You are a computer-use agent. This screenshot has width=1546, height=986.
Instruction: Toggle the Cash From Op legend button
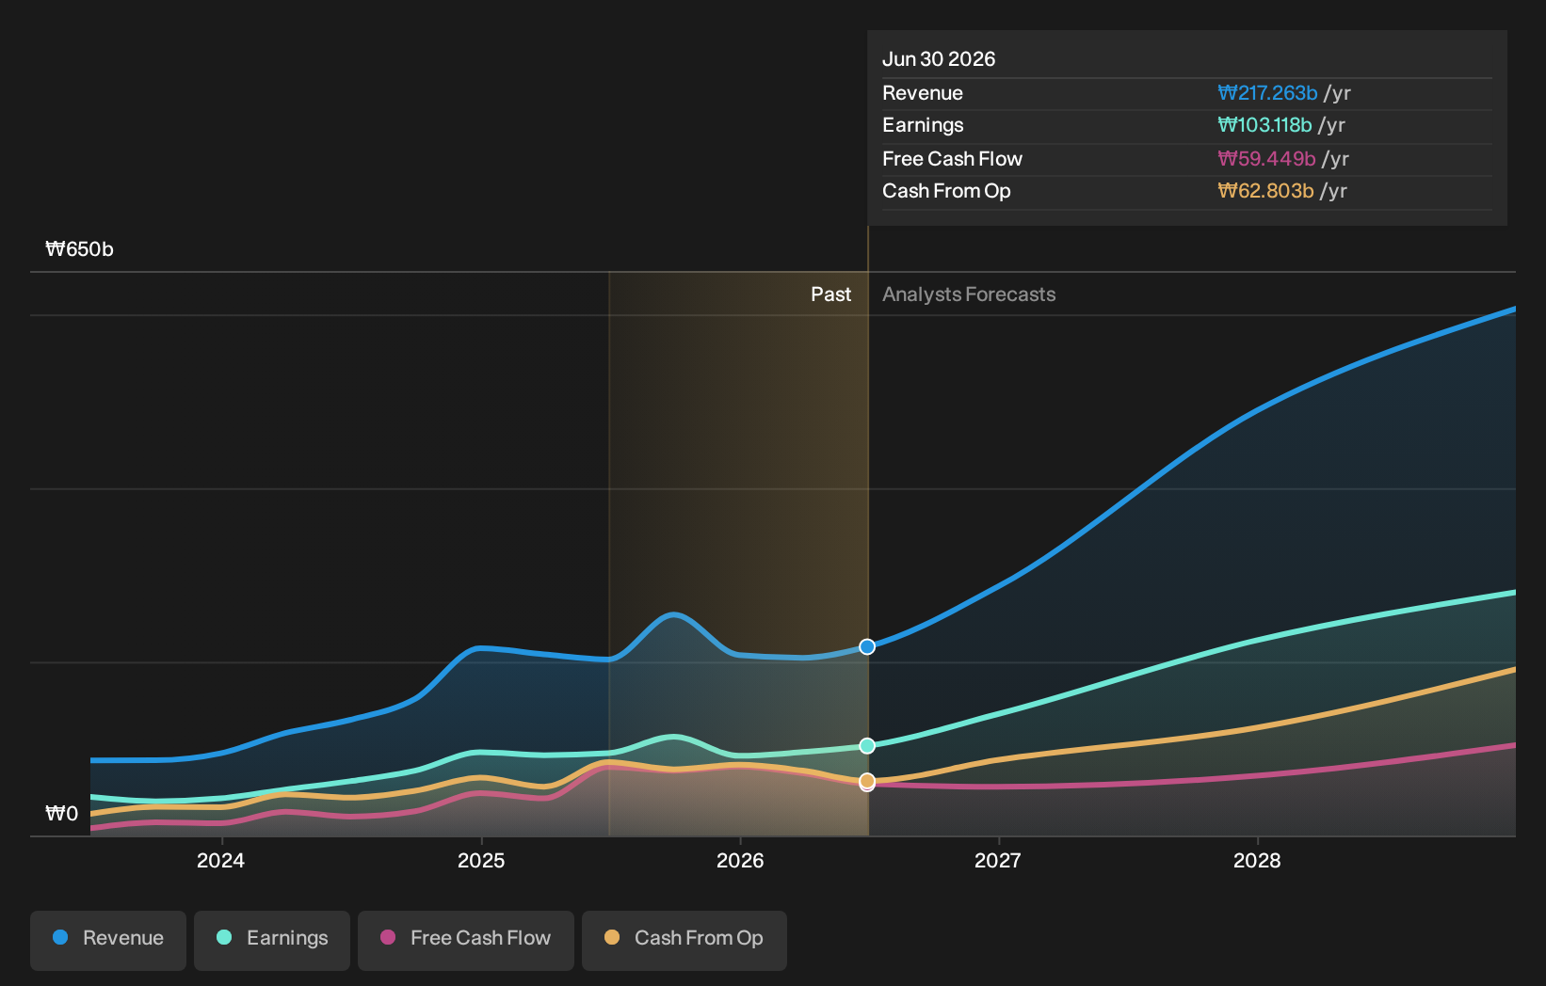point(684,940)
